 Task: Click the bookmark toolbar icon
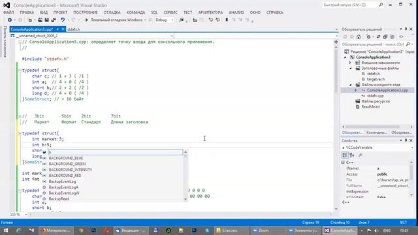coord(227,20)
